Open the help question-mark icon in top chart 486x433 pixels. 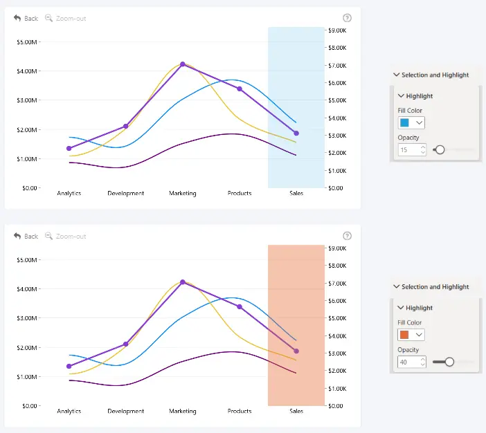[347, 18]
